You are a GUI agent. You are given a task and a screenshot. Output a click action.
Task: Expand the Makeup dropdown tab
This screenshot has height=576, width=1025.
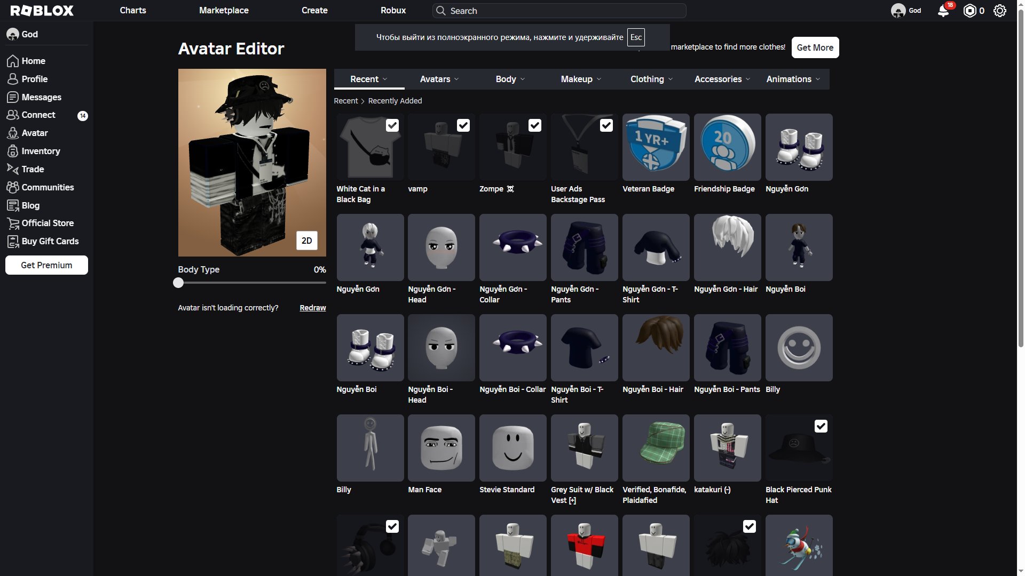pos(581,79)
